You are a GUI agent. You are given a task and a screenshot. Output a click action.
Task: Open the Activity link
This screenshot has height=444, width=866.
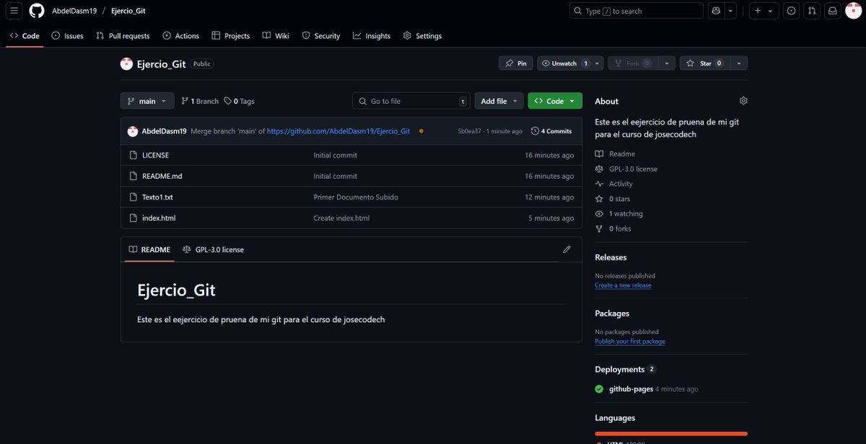[613, 184]
